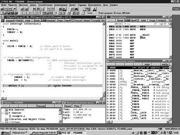Click AdrSp button in memory window

165,64
